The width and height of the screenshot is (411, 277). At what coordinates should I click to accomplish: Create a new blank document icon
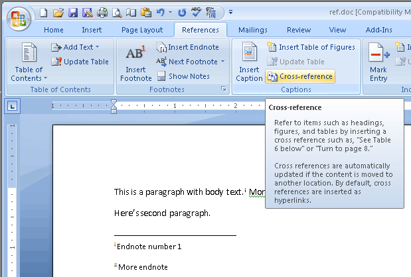tap(44, 13)
